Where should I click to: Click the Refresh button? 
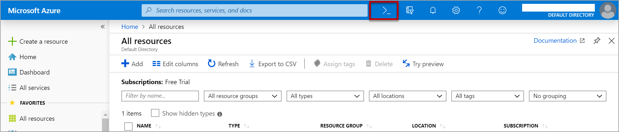coord(223,64)
